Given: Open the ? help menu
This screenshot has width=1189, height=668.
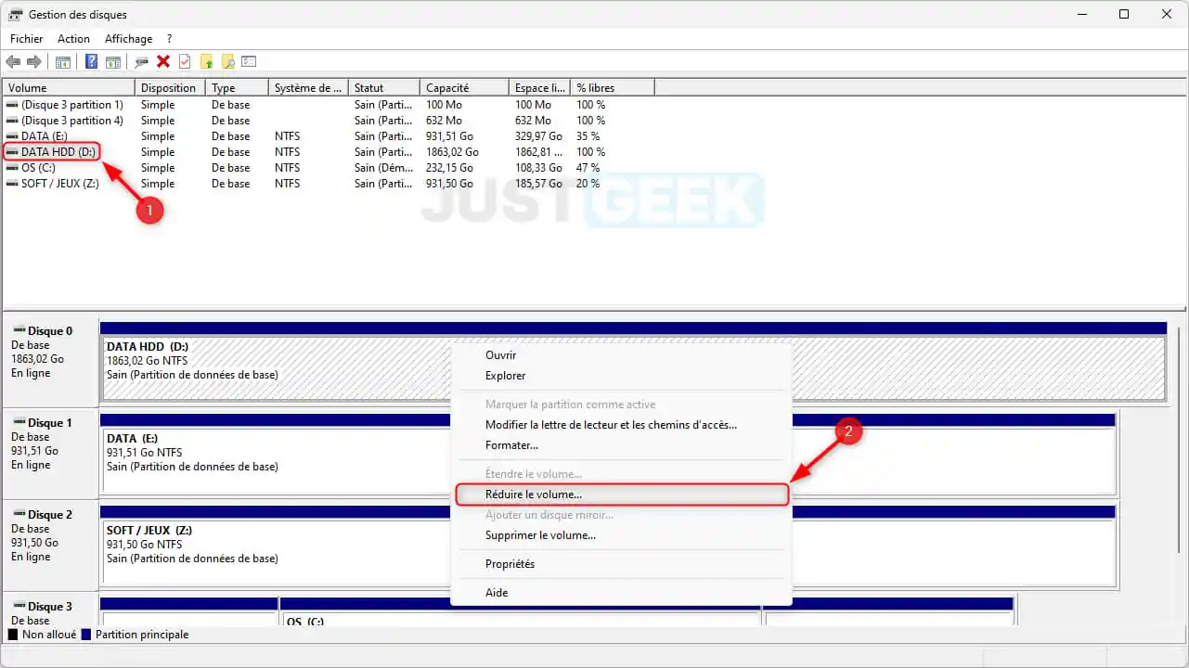Looking at the screenshot, I should point(169,39).
